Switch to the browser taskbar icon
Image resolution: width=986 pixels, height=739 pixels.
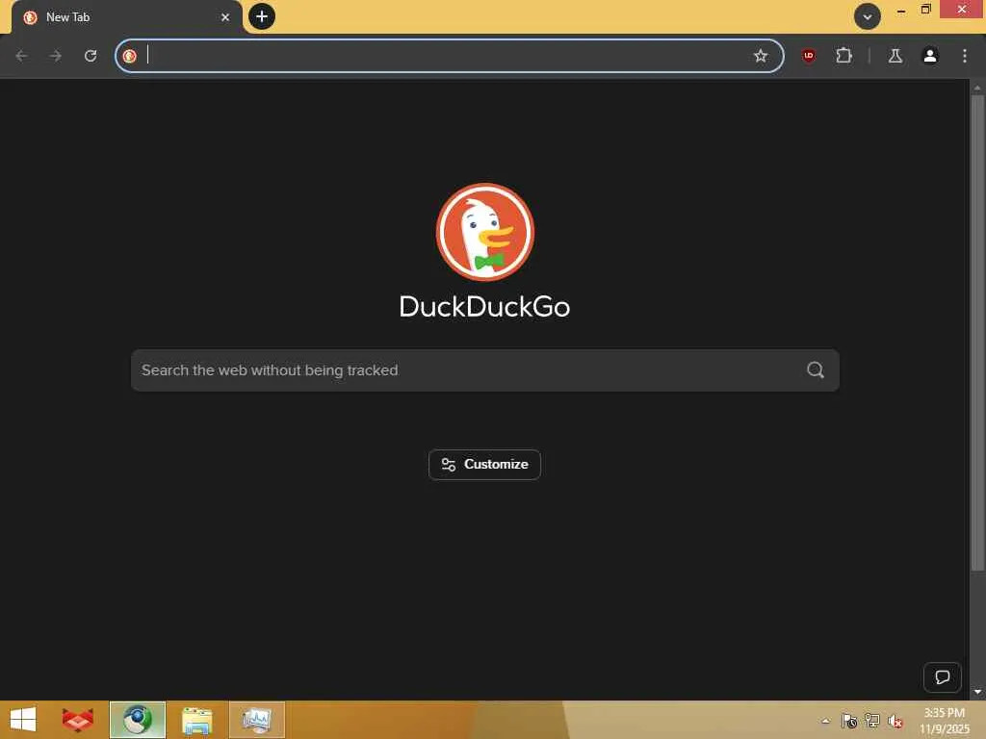coord(138,720)
